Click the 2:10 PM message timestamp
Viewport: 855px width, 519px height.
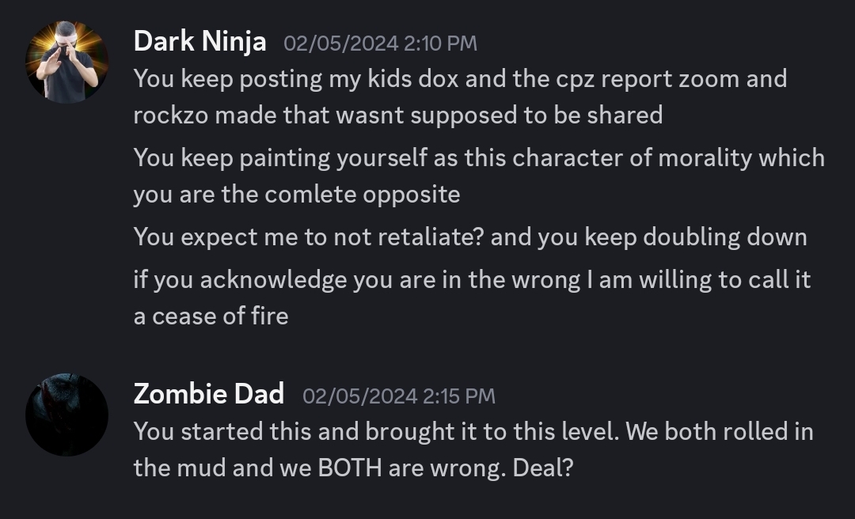380,43
